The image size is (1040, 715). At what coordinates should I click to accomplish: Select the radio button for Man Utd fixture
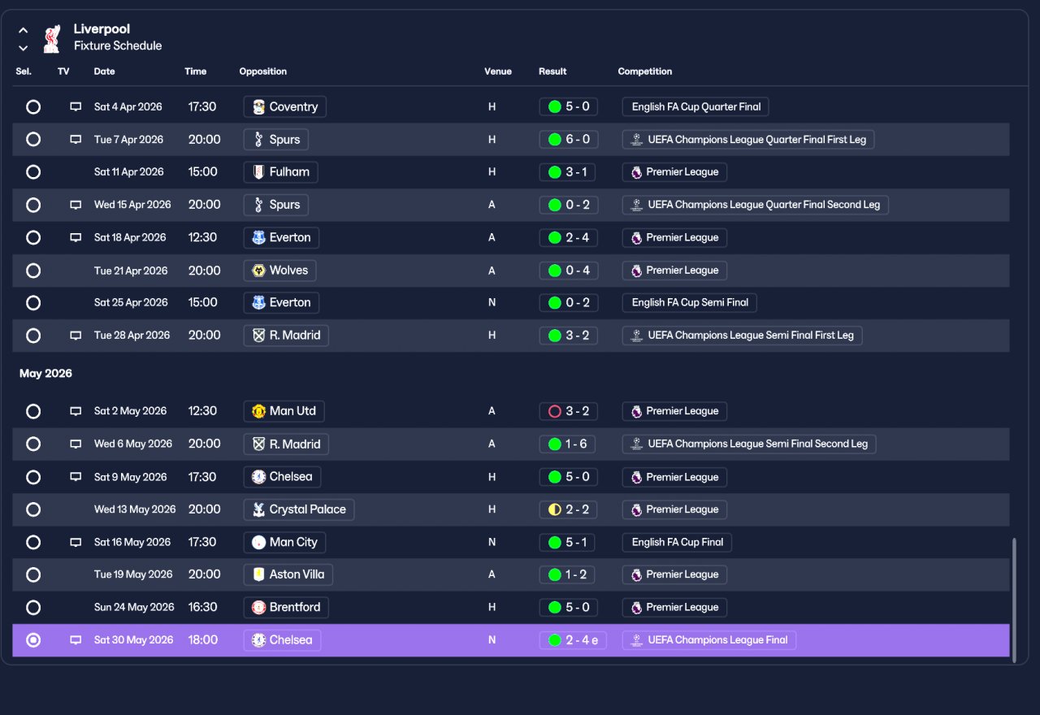tap(33, 411)
